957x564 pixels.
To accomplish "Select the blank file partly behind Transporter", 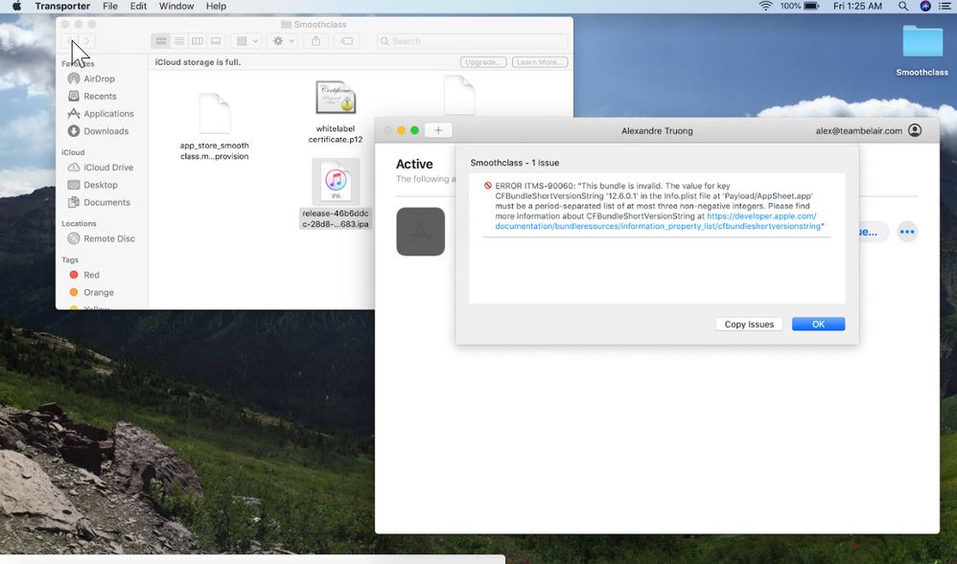I will (x=459, y=96).
